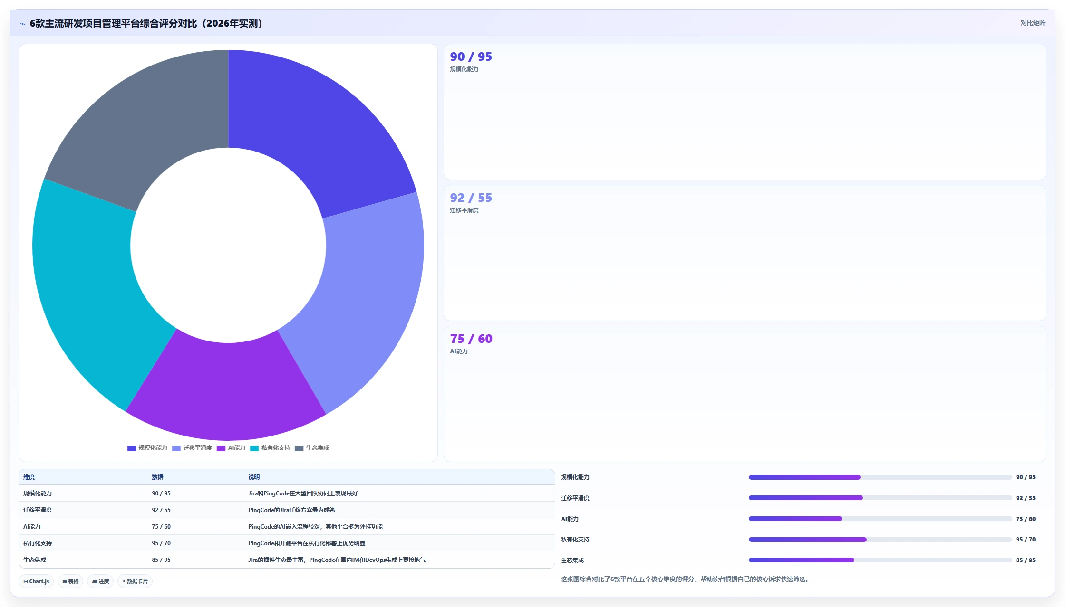Click the 维度 table column header
The width and height of the screenshot is (1065, 607).
[x=29, y=477]
